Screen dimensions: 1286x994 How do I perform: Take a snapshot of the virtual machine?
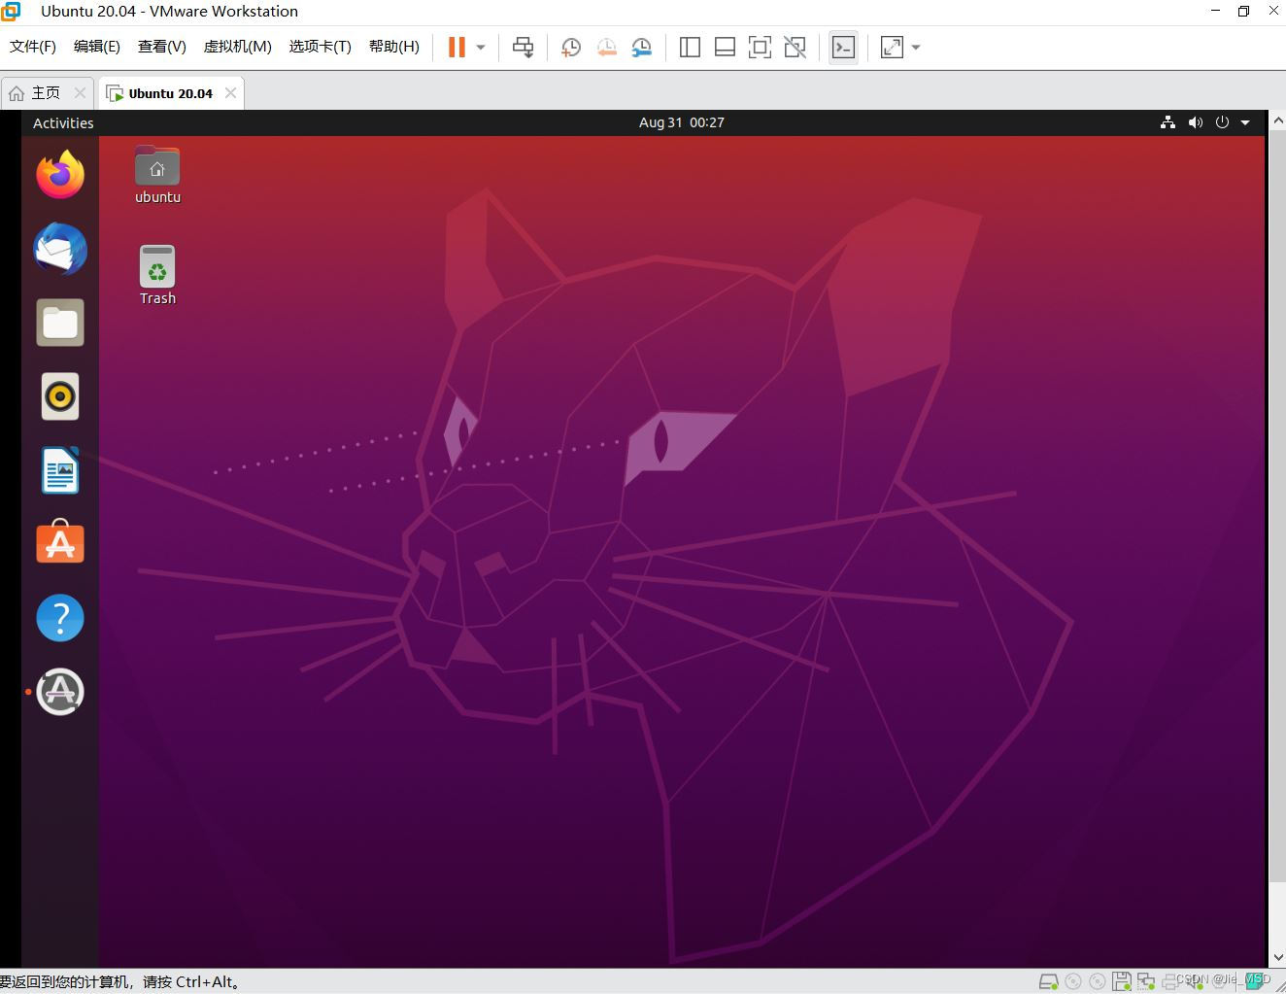[x=571, y=47]
